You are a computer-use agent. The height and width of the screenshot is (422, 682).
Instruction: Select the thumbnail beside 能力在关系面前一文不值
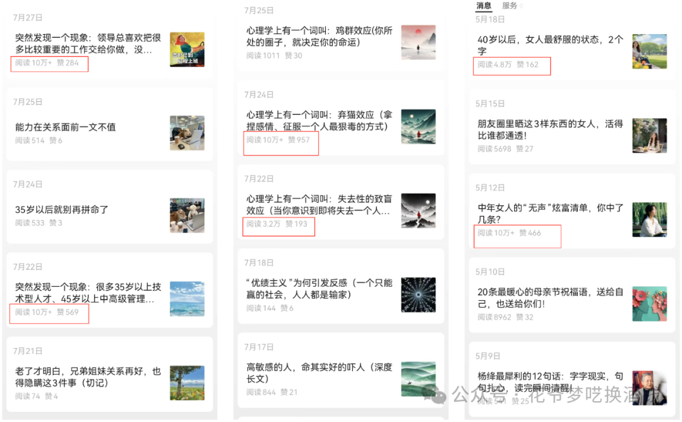187,133
